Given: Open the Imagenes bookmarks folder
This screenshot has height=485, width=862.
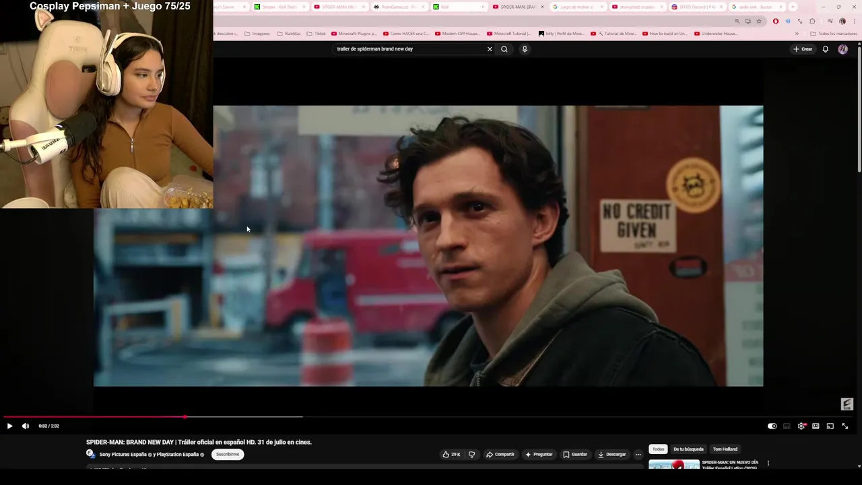Looking at the screenshot, I should pyautogui.click(x=257, y=34).
